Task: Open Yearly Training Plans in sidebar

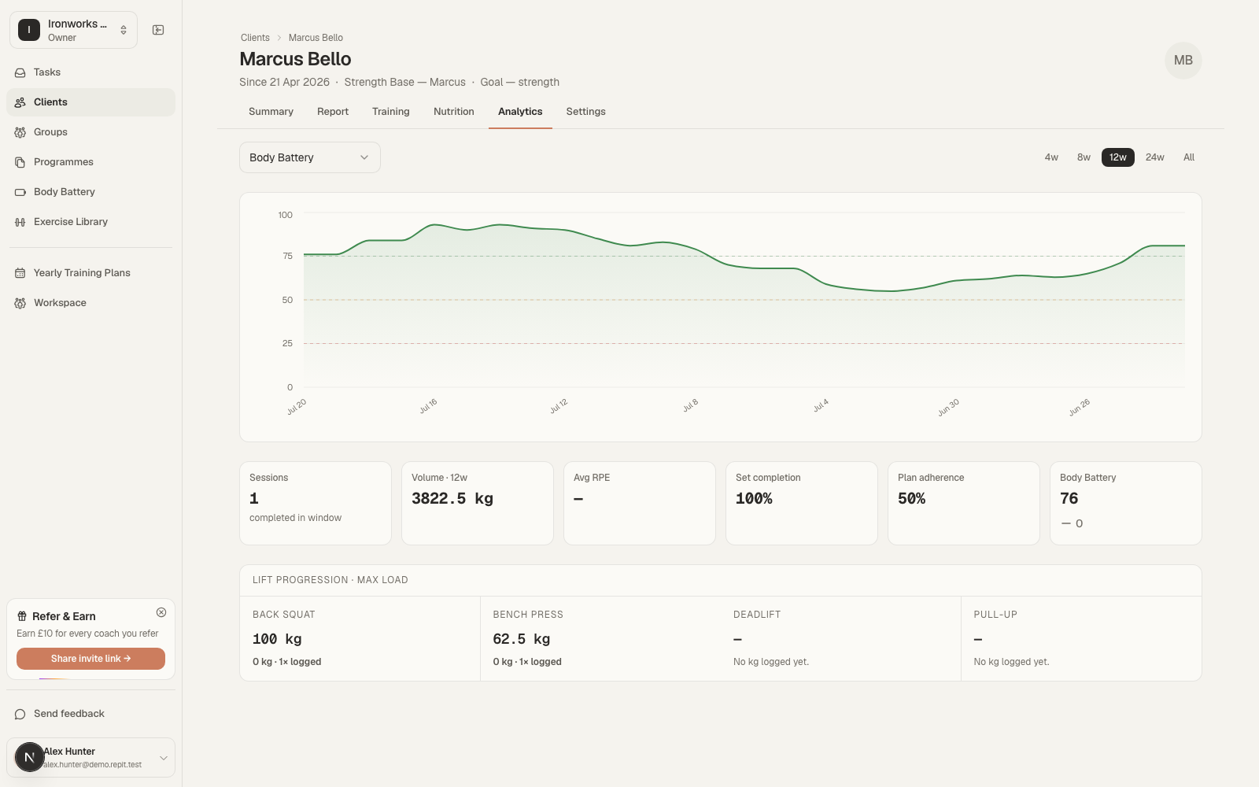Action: tap(91, 273)
